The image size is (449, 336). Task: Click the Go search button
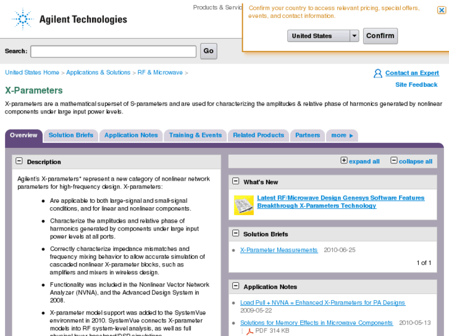click(209, 51)
